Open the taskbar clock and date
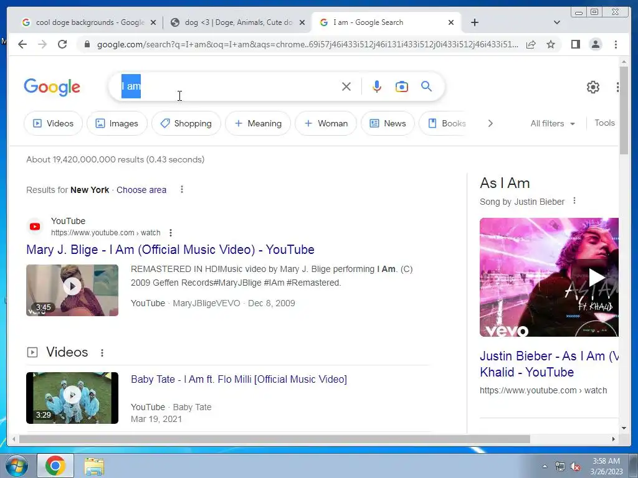The image size is (638, 478). (x=606, y=466)
